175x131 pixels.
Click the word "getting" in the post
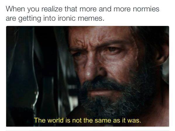(30, 18)
